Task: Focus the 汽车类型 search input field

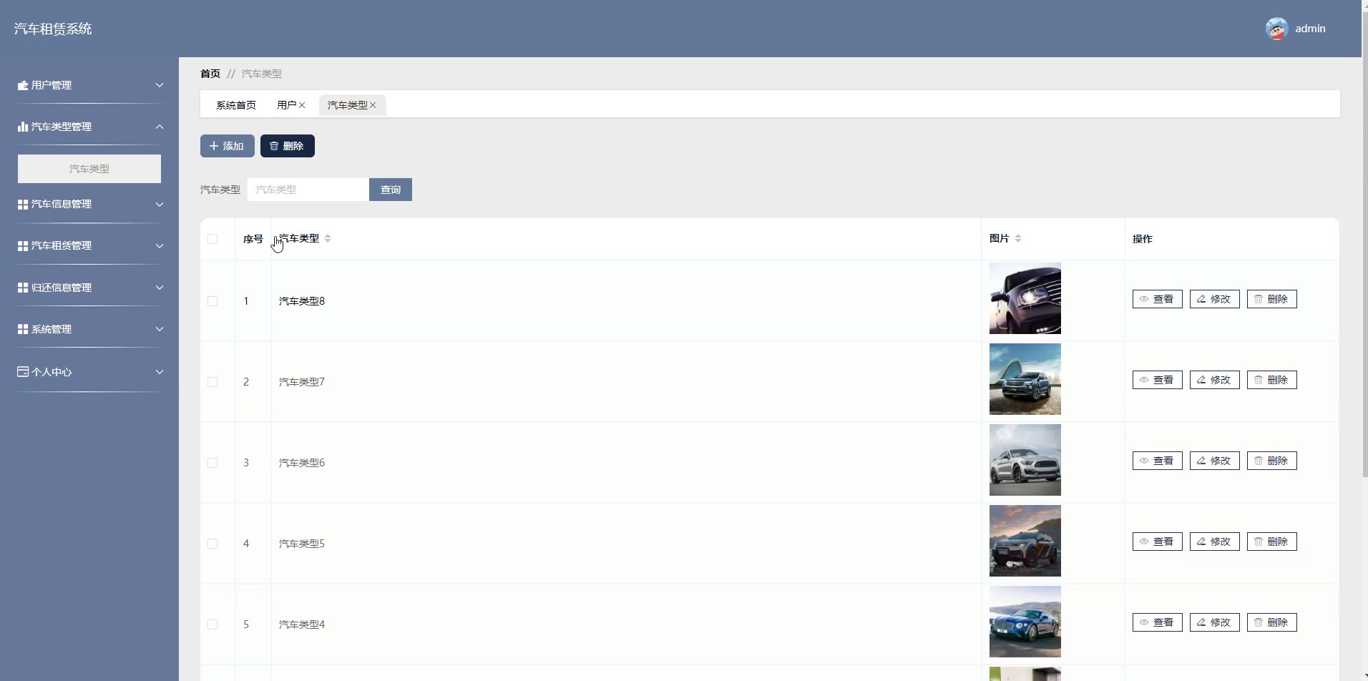Action: [x=308, y=190]
